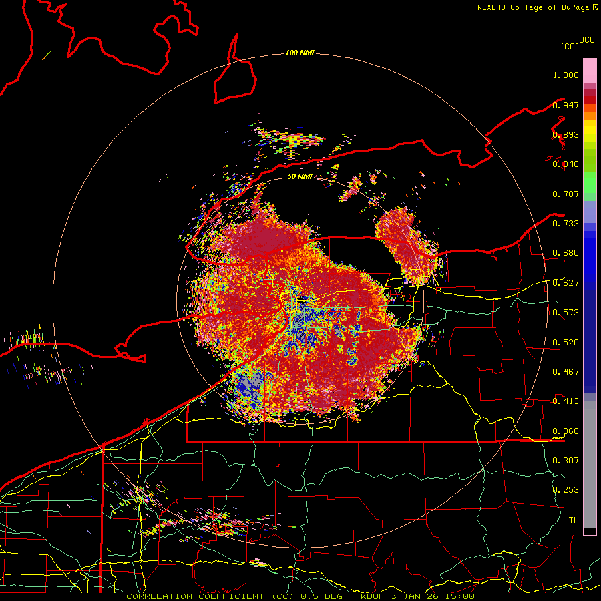The height and width of the screenshot is (601, 601).
Task: Click the NEXLAB-College of DuPage label
Action: pos(533,7)
